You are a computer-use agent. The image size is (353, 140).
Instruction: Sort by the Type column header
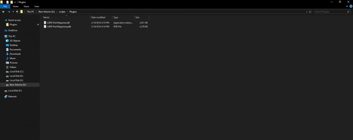[x=123, y=17]
